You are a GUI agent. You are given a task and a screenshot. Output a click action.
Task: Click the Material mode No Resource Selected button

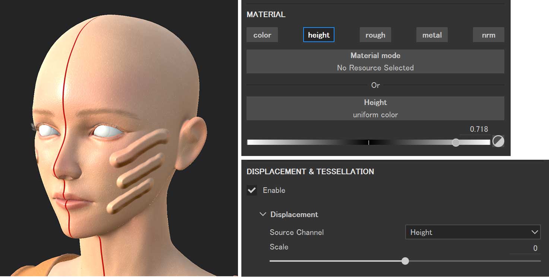point(375,61)
